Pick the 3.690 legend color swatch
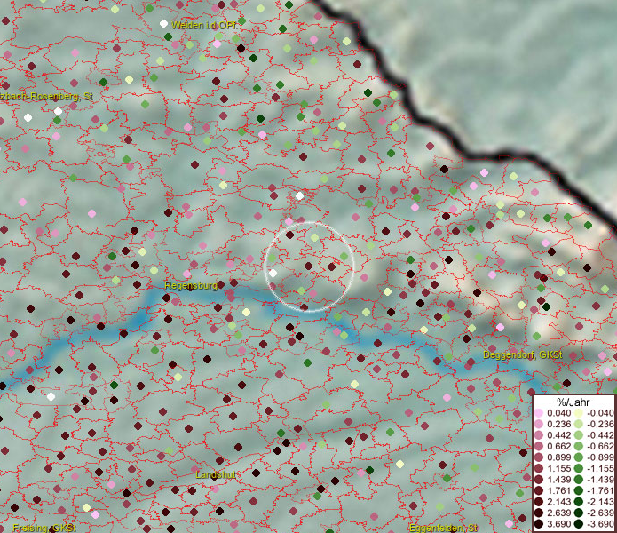 [x=539, y=524]
